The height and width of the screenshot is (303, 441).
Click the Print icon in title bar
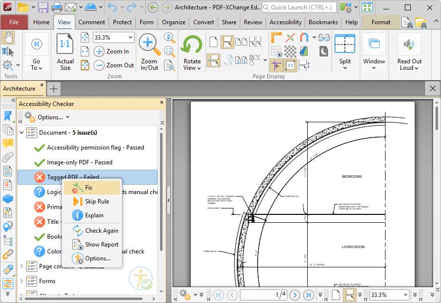click(57, 7)
